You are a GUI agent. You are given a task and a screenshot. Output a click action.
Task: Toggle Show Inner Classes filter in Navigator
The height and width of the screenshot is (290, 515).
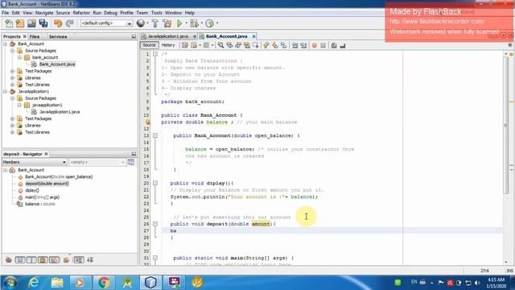54,260
